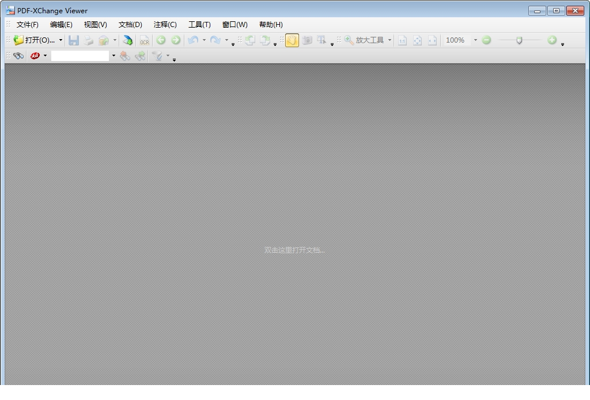Click the actual size 1:1 icon
The width and height of the screenshot is (590, 400).
(403, 40)
